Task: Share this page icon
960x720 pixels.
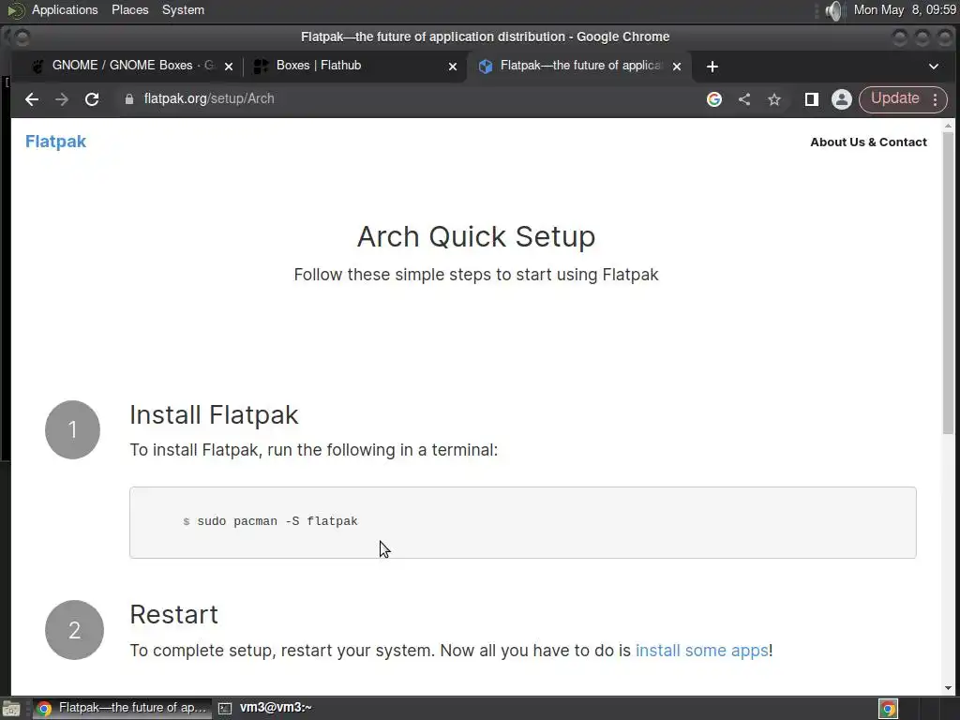Action: pyautogui.click(x=744, y=99)
